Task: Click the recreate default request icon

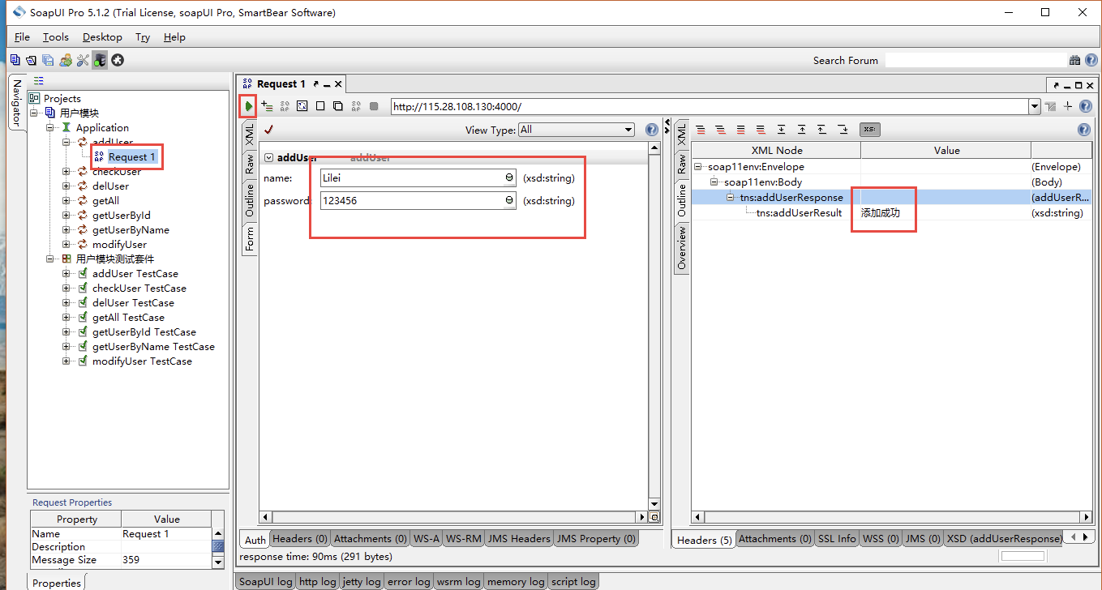Action: click(285, 106)
